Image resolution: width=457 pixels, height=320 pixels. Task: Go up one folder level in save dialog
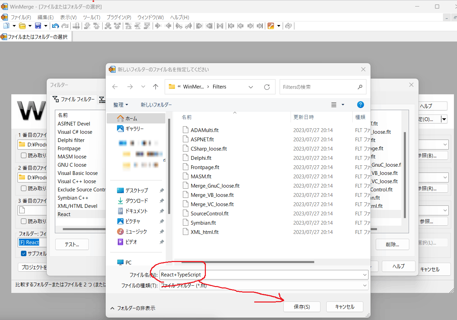click(x=155, y=87)
